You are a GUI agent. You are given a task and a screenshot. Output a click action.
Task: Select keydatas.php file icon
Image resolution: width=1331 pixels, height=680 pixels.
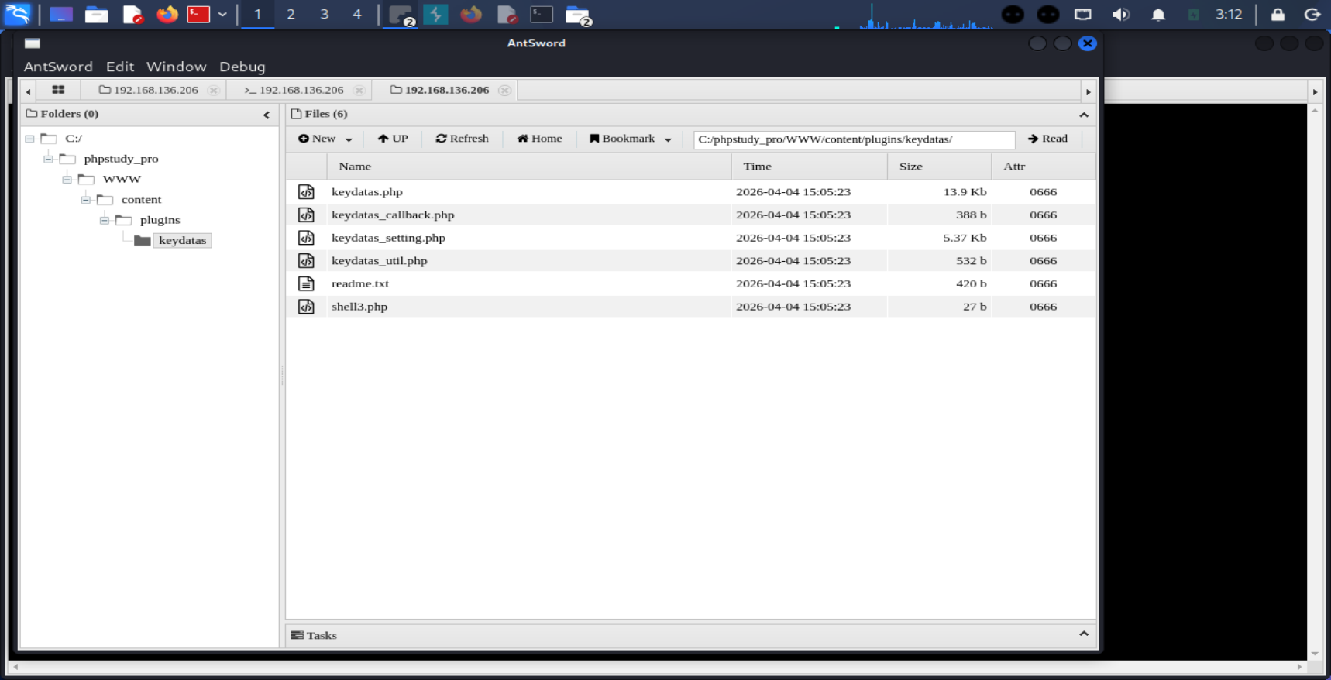coord(307,192)
